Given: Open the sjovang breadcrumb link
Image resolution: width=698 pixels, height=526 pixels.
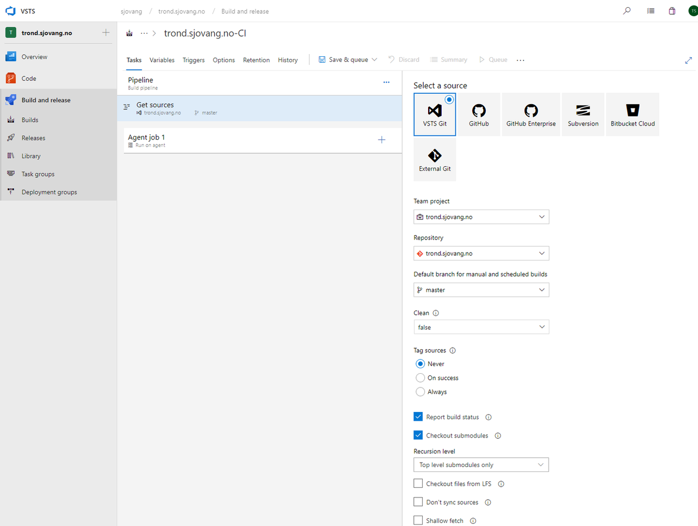Looking at the screenshot, I should (x=131, y=11).
